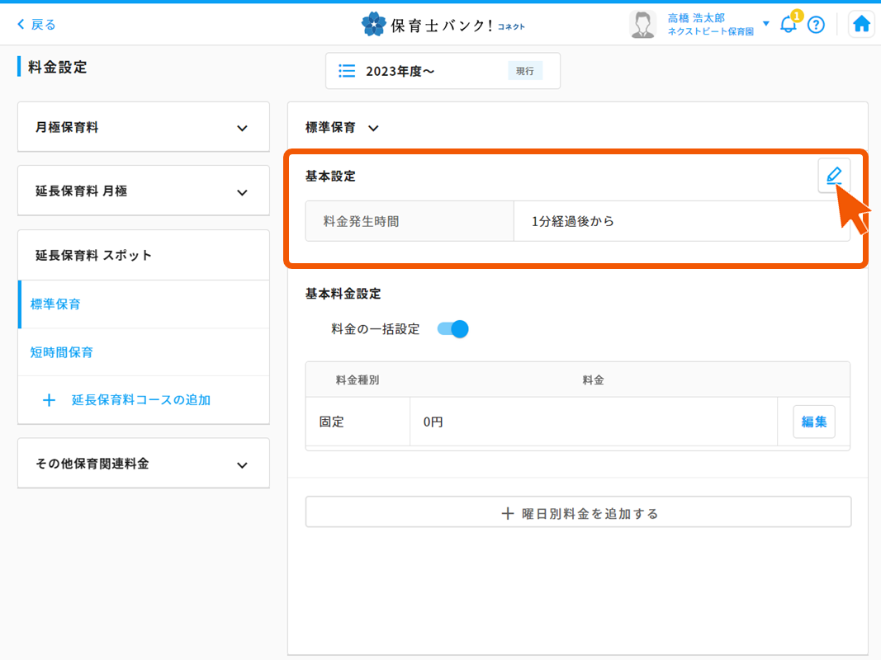
Task: Go to home via house icon
Action: (861, 25)
